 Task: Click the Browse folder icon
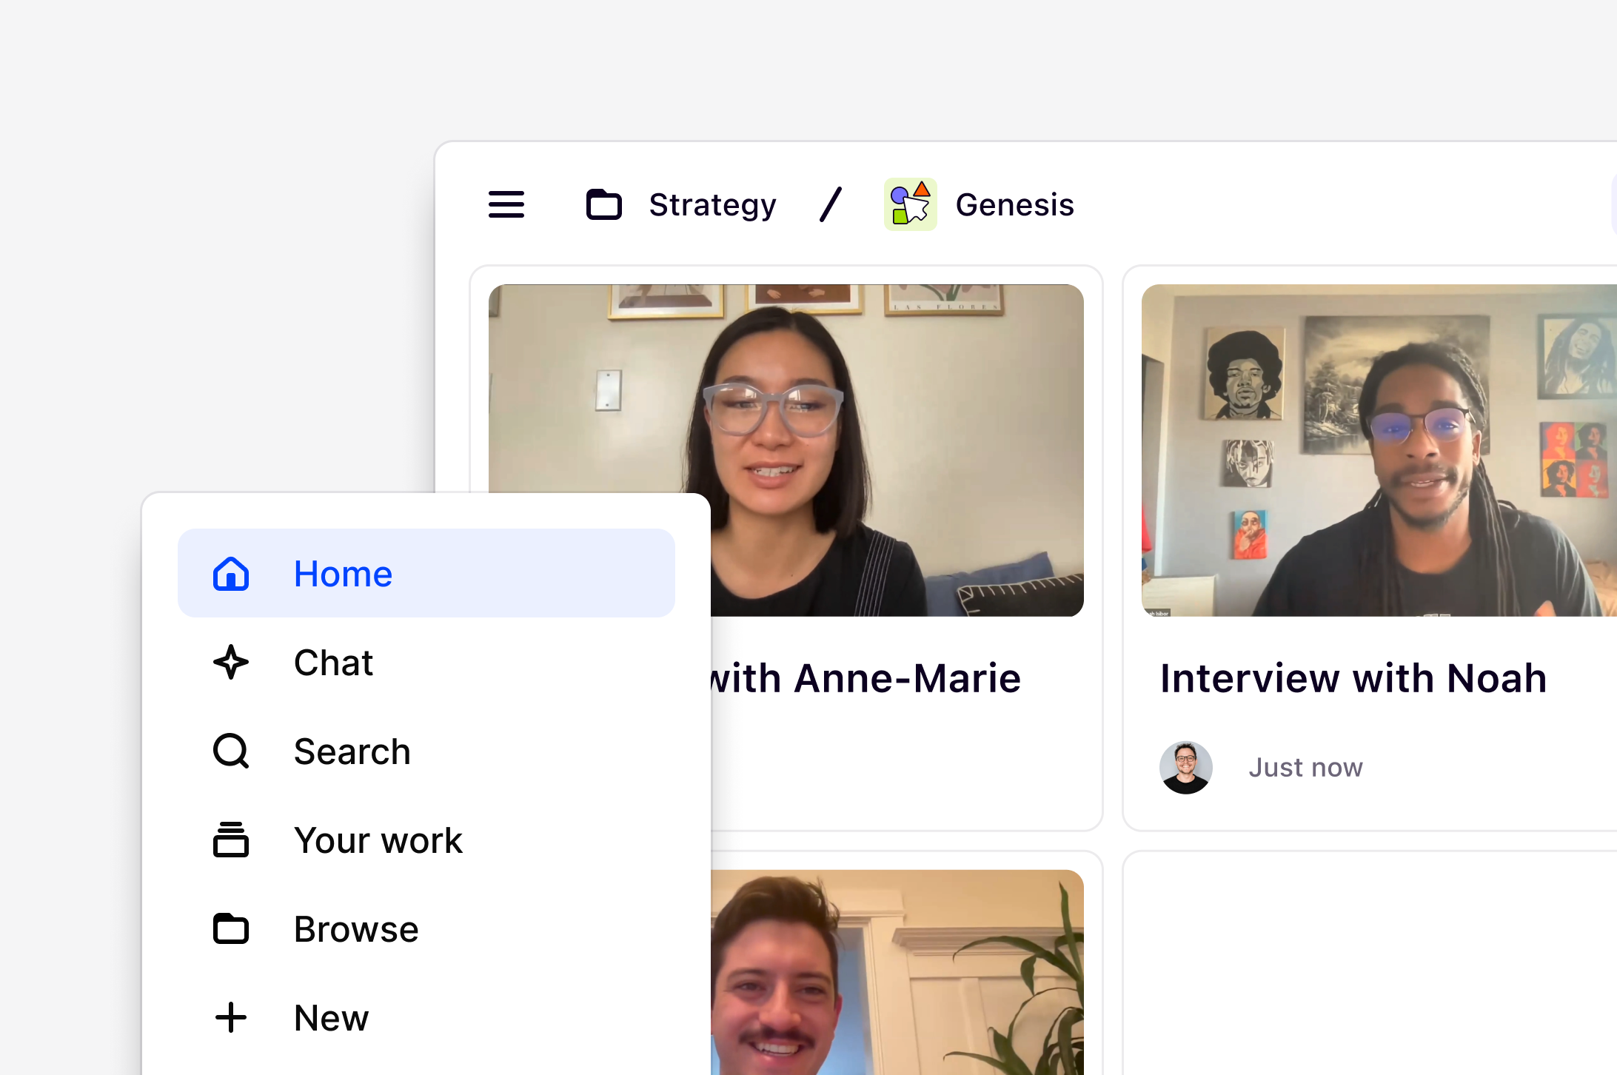point(231,928)
